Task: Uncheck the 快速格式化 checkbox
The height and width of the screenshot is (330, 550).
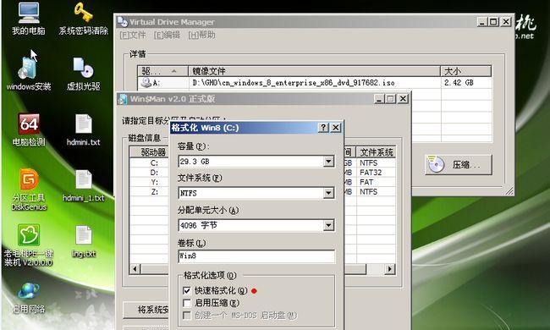Action: (x=187, y=291)
